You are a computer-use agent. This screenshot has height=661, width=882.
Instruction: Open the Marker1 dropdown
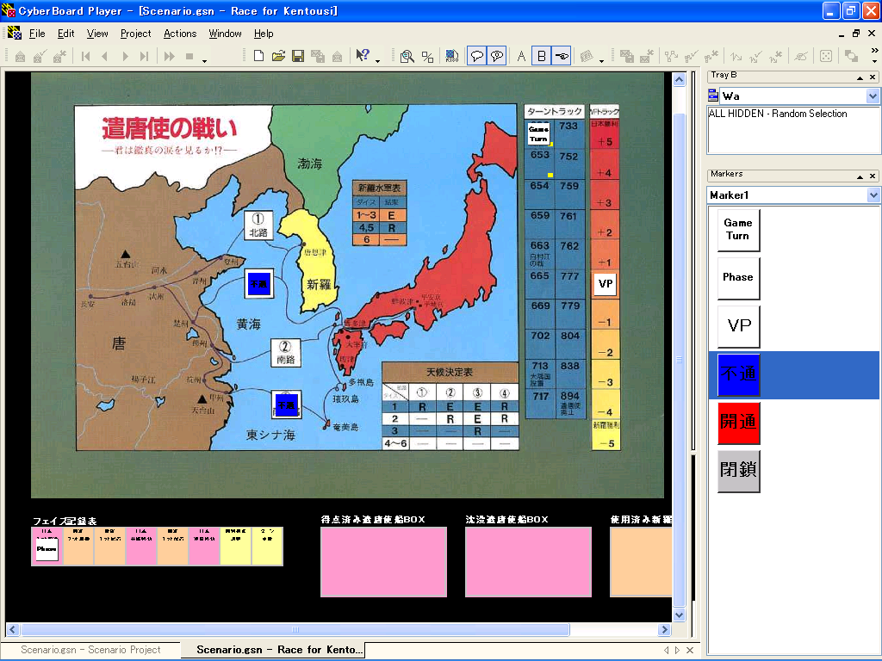pyautogui.click(x=873, y=195)
